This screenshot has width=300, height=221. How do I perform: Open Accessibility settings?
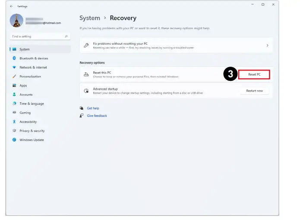(x=40, y=122)
